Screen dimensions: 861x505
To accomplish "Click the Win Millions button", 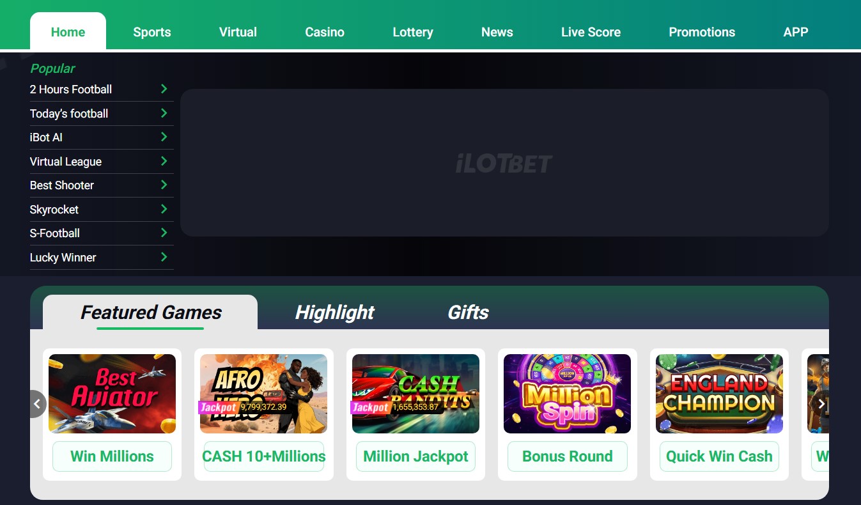I will coord(112,456).
